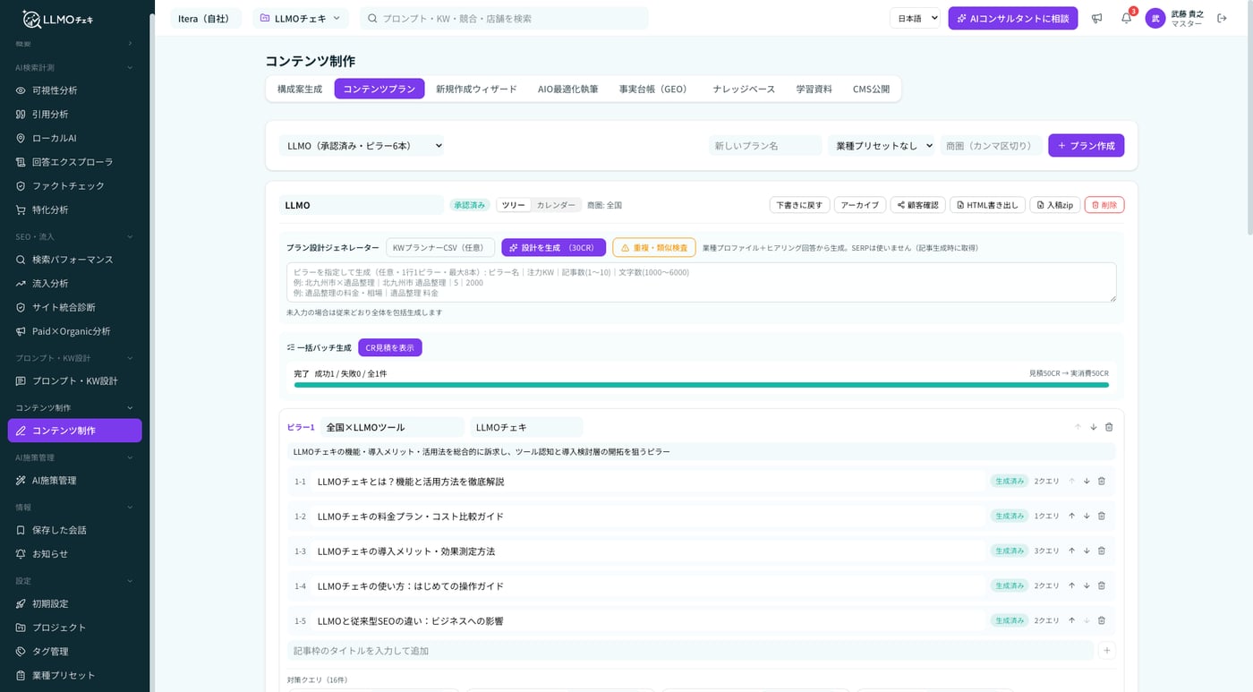Focus the 商圏（カンマ区切り） input
The width and height of the screenshot is (1253, 692).
click(991, 145)
